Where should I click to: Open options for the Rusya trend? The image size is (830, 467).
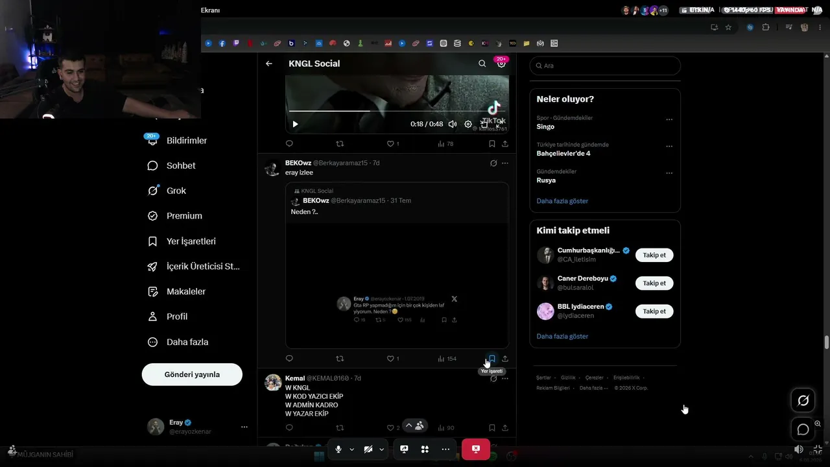tap(669, 173)
